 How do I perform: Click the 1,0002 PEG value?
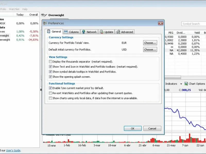point(169,40)
